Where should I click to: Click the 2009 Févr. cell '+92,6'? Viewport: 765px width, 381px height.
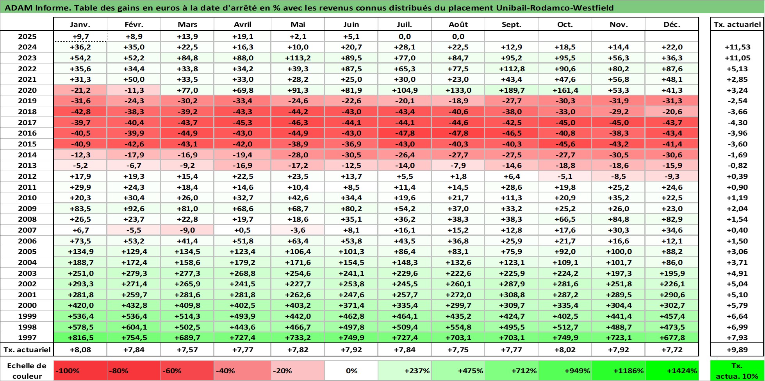[x=134, y=208]
